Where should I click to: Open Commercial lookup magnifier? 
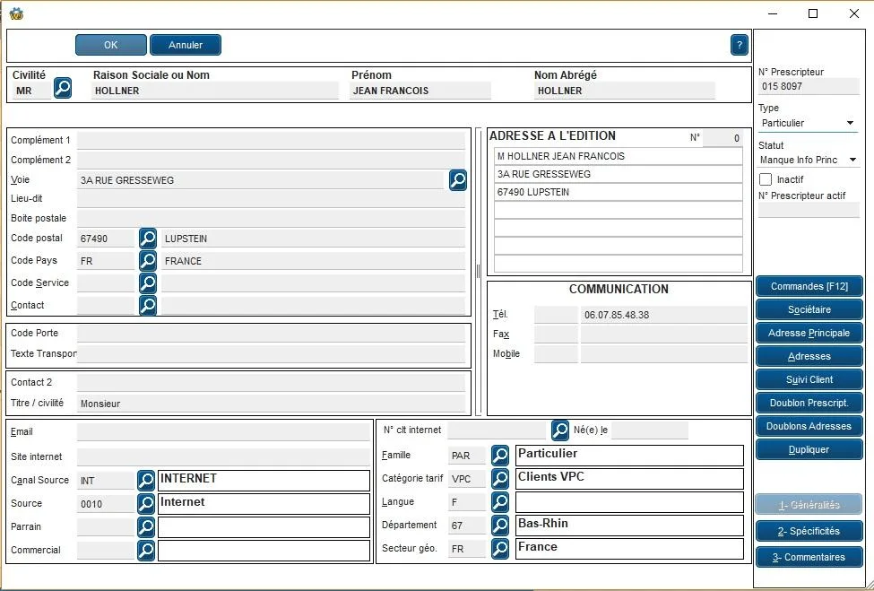click(x=146, y=551)
